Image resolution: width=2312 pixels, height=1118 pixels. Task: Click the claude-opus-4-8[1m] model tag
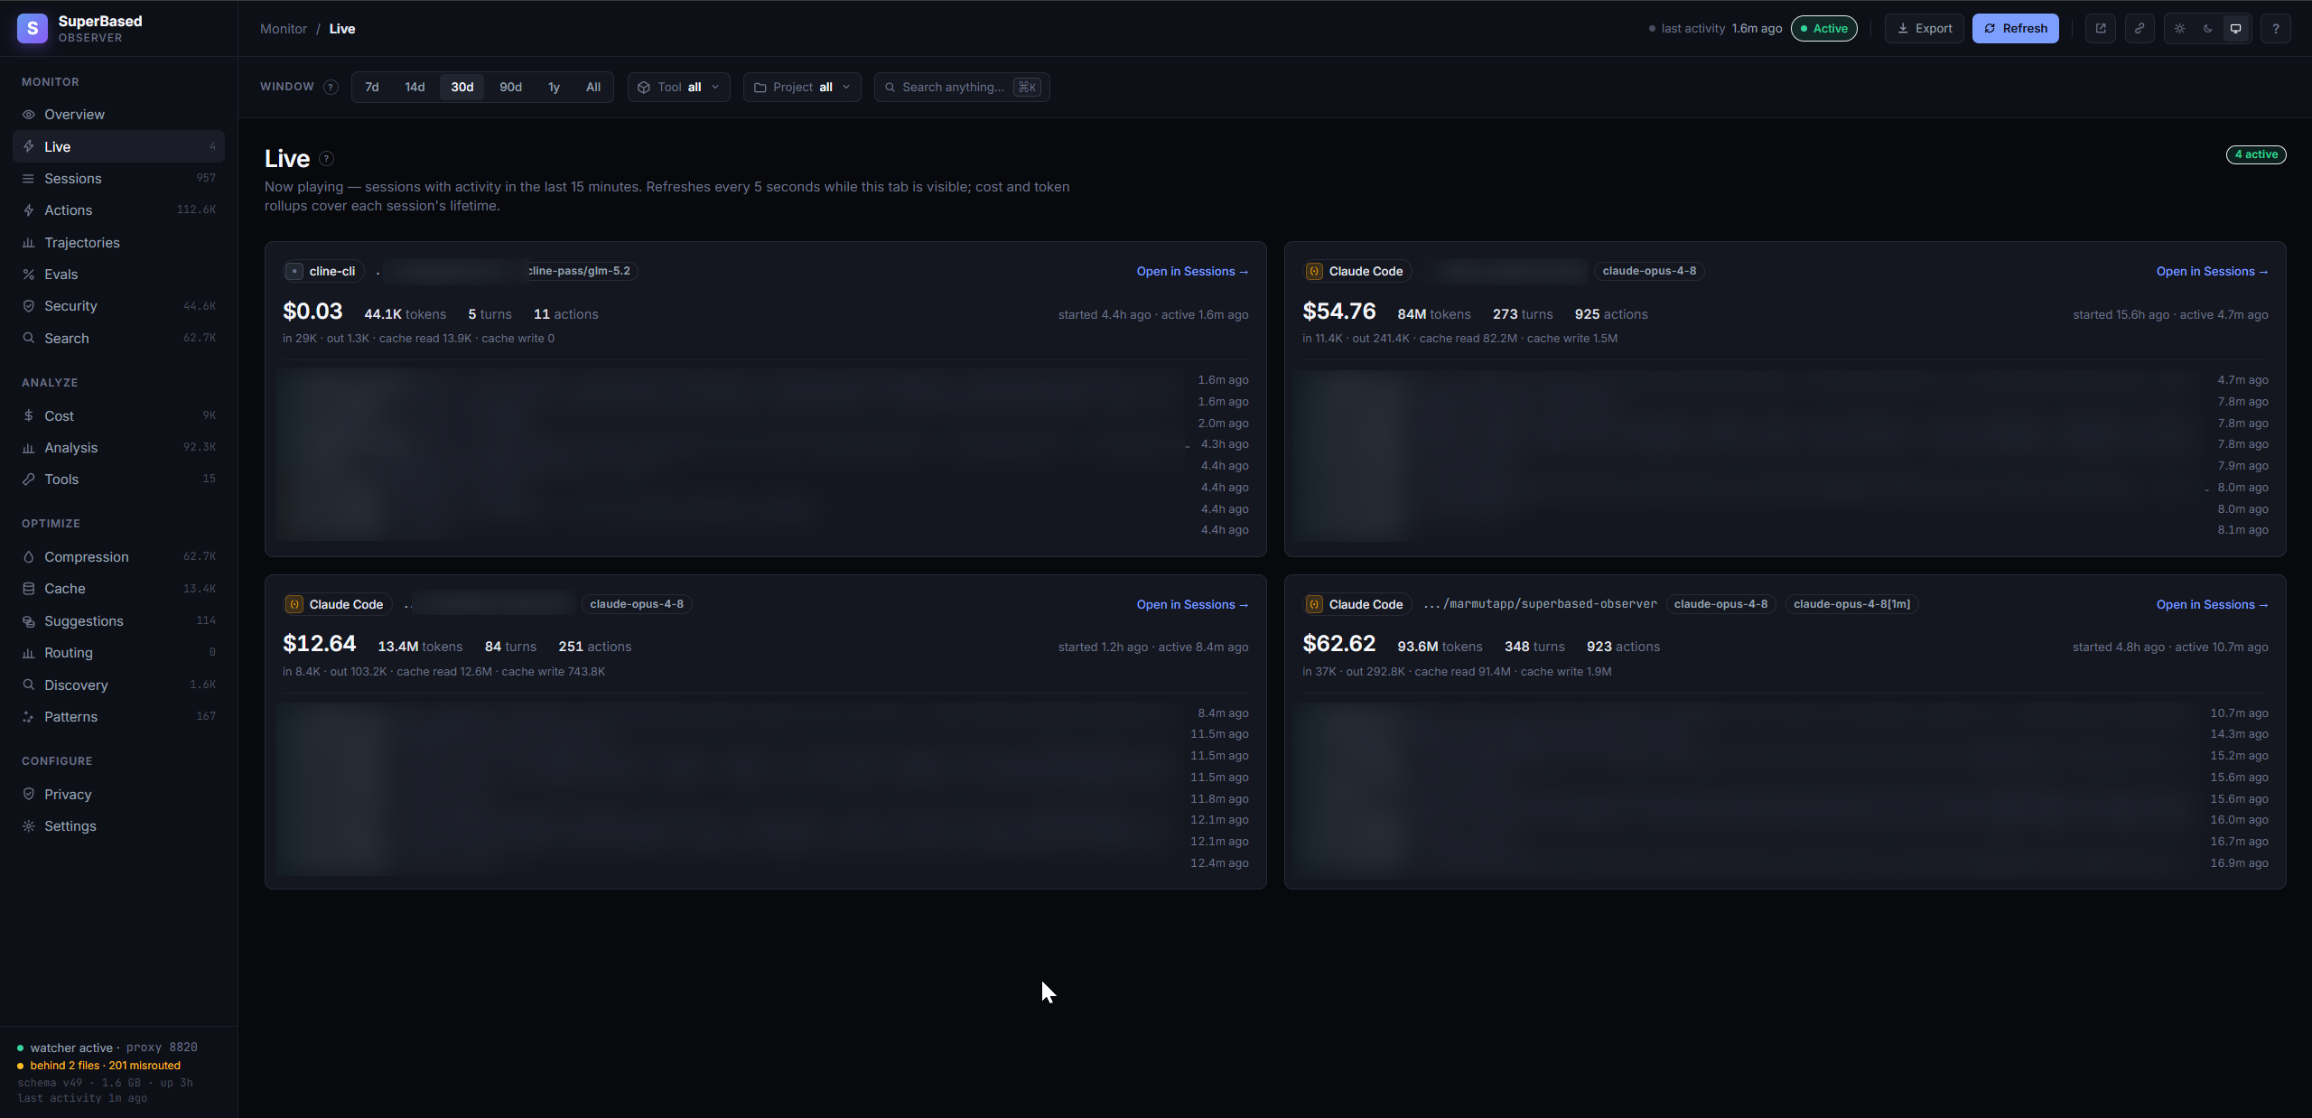pos(1852,604)
